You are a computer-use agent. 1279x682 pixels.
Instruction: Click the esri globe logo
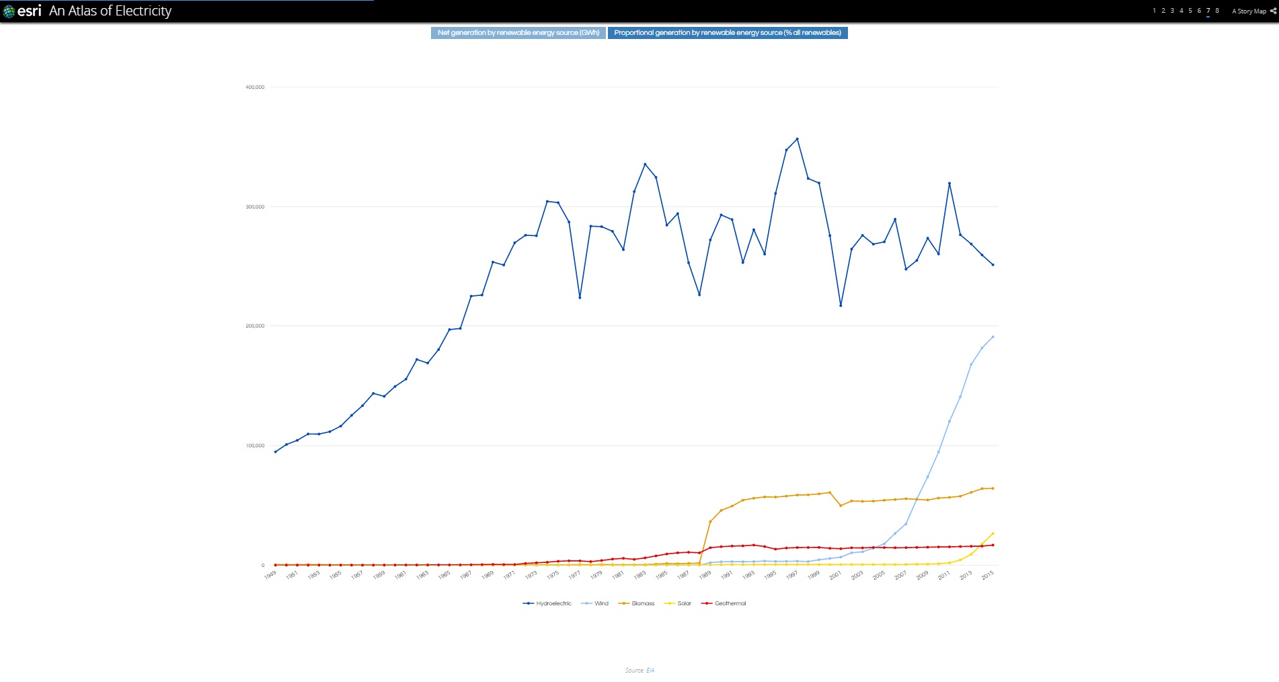(9, 11)
